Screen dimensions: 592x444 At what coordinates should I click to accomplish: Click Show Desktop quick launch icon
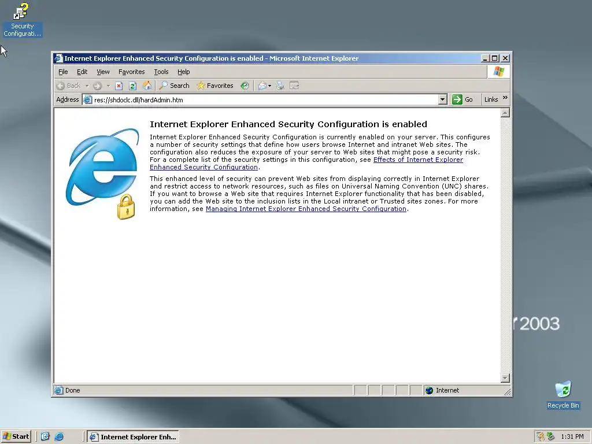(x=45, y=436)
